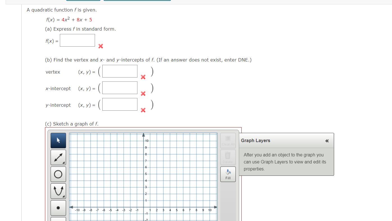This screenshot has height=221, width=392.
Task: Click the red X beside the vertex answer
Action: [143, 77]
